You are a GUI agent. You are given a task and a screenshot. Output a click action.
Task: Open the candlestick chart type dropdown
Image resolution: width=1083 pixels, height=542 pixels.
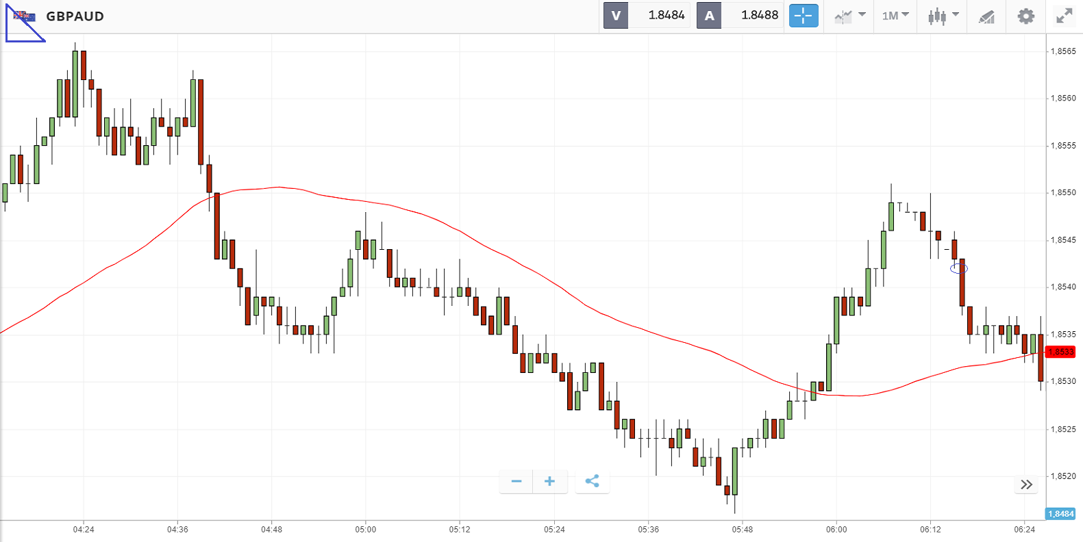(943, 16)
